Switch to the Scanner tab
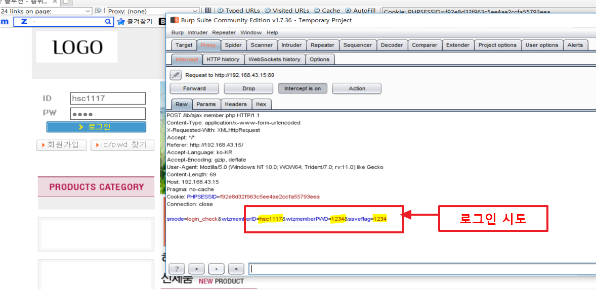Viewport: 596px width, 297px height. pos(262,45)
